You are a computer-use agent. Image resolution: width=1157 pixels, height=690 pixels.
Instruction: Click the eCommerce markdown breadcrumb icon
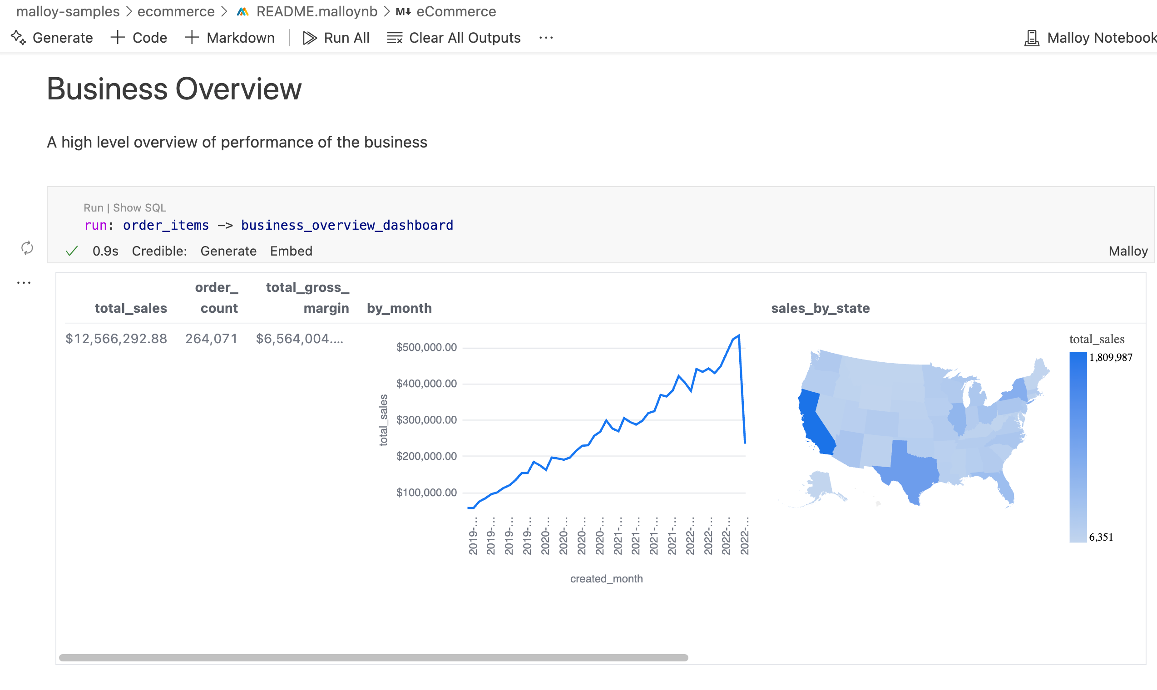click(x=403, y=11)
